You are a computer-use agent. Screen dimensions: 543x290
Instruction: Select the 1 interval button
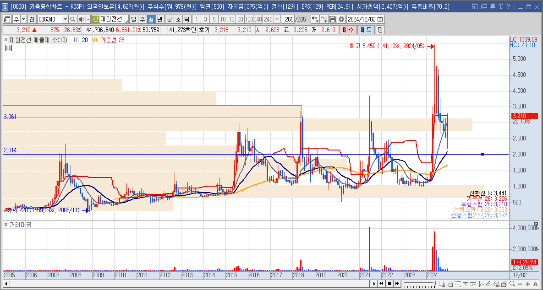pyautogui.click(x=197, y=19)
